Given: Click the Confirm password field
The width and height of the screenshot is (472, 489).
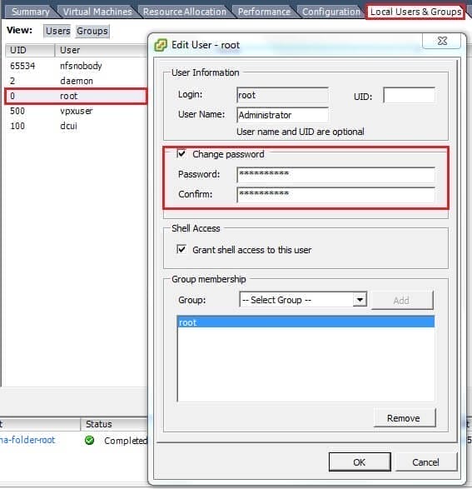Looking at the screenshot, I should tap(335, 194).
